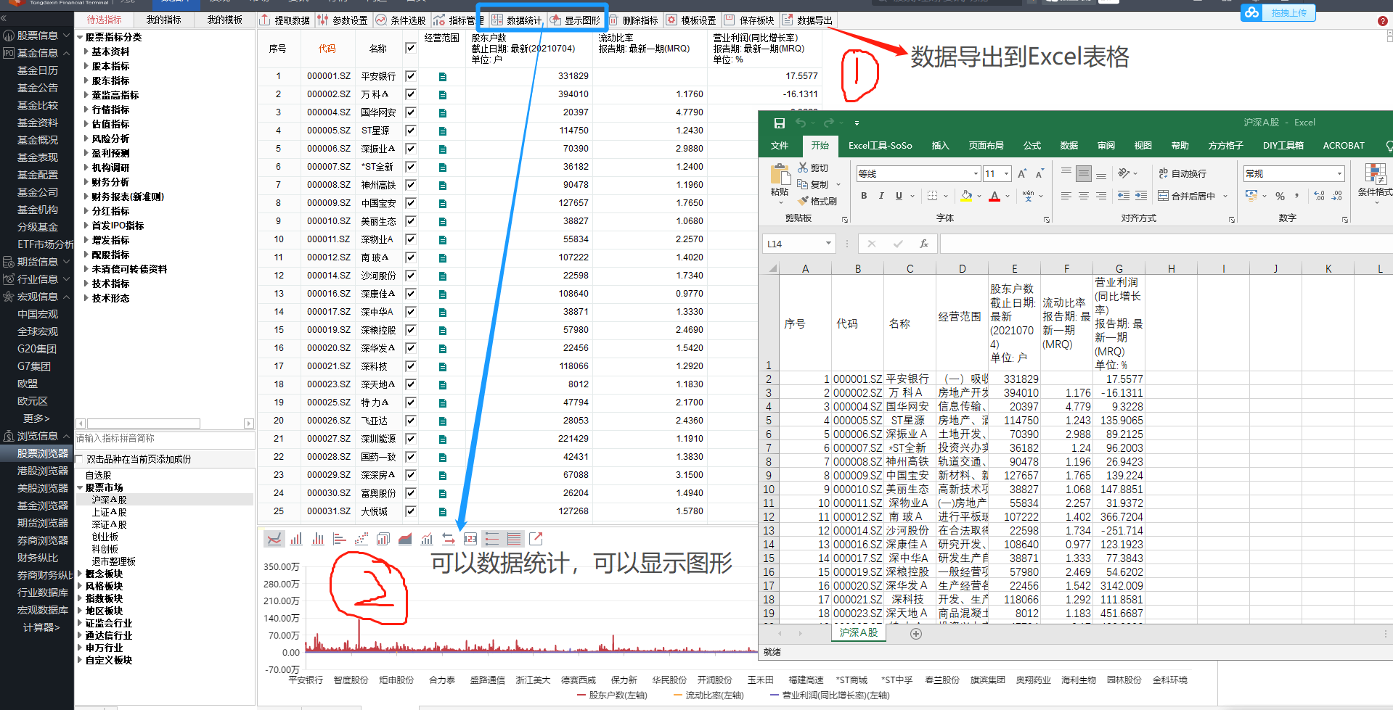Toggle the select-all checkbox in table header

(x=410, y=49)
